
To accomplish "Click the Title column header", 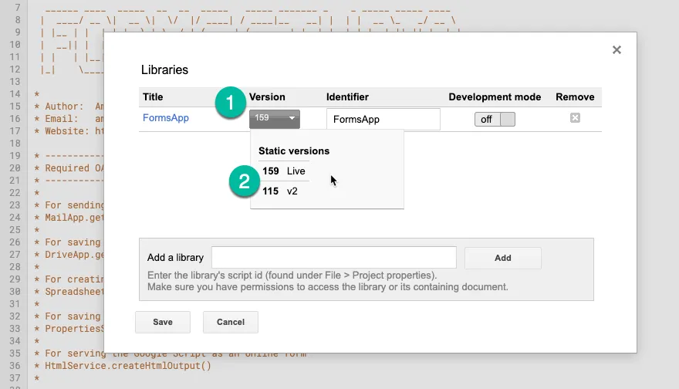I will click(x=153, y=97).
